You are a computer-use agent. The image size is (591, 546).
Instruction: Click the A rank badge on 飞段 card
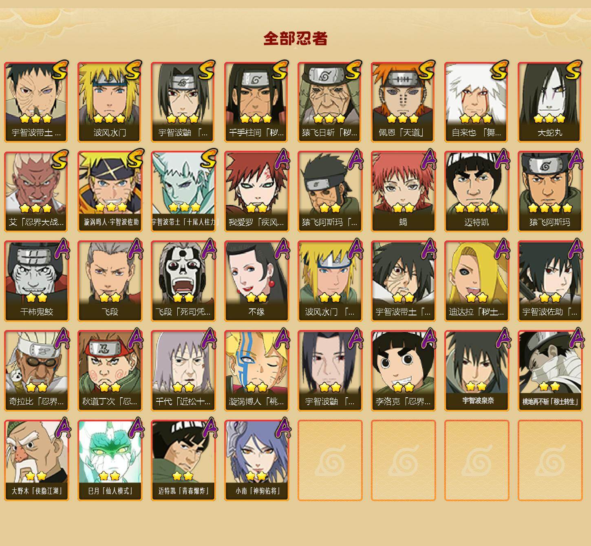click(135, 249)
